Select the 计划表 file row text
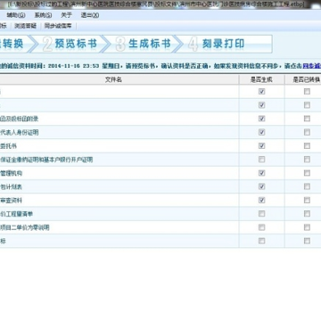Viewport: 321px width, 321px height. pos(11,187)
